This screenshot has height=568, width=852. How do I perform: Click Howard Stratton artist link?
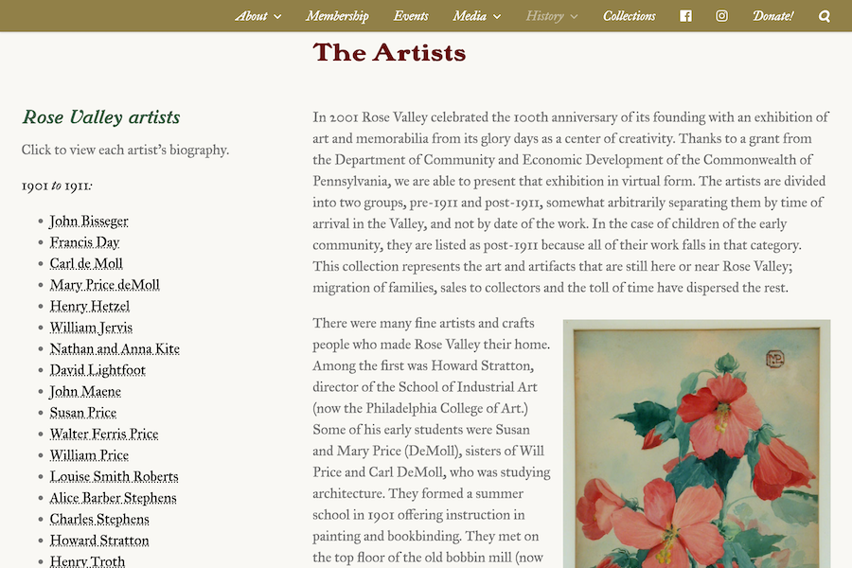click(99, 541)
